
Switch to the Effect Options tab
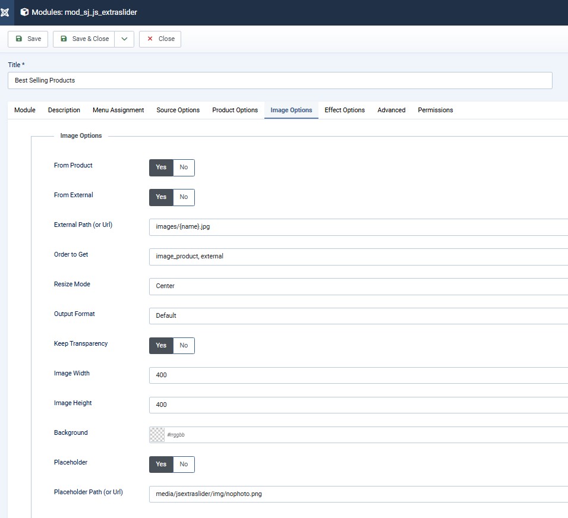345,110
